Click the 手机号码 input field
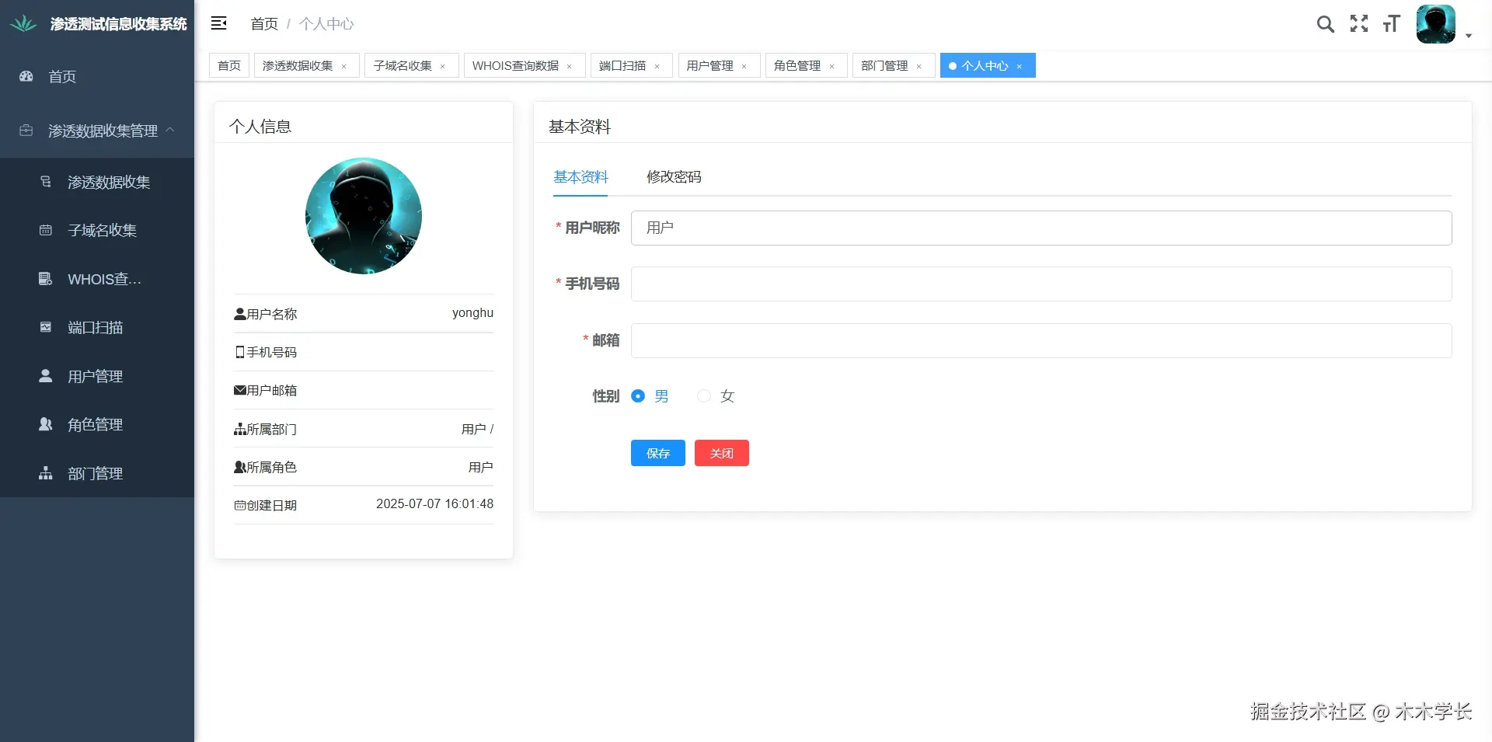Viewport: 1492px width, 742px height. coord(1041,284)
